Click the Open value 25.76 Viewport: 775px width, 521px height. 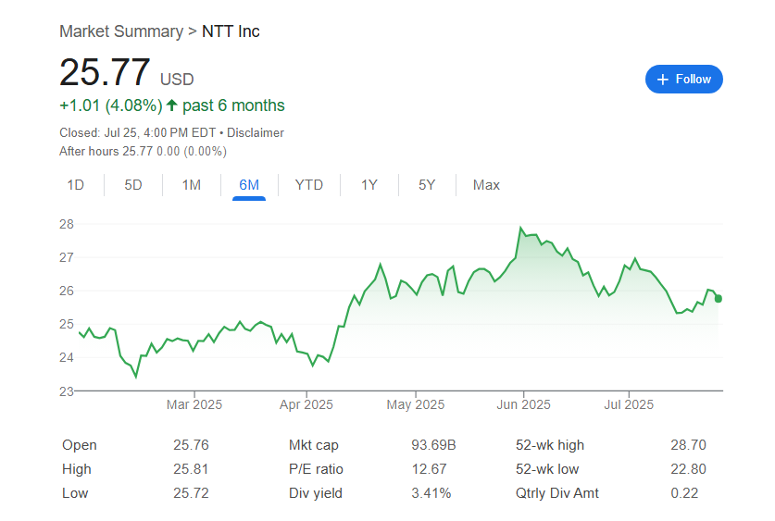pyautogui.click(x=191, y=445)
